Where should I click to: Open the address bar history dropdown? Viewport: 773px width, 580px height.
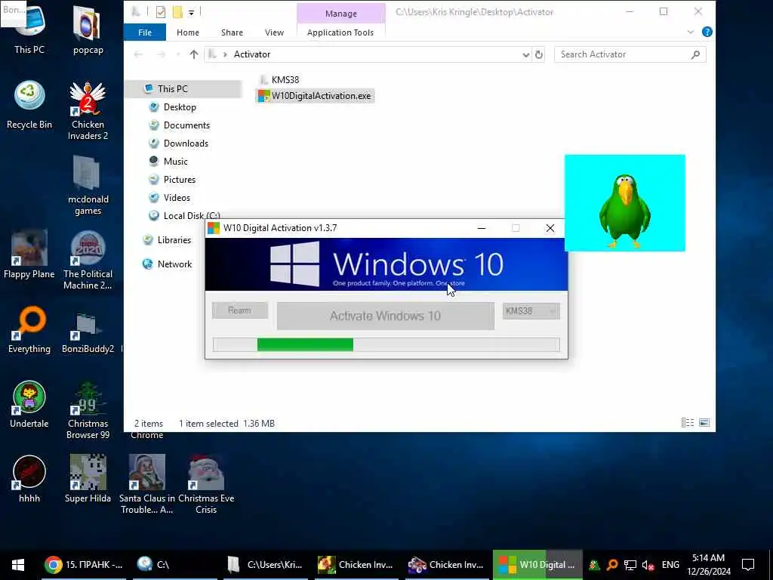pos(525,54)
